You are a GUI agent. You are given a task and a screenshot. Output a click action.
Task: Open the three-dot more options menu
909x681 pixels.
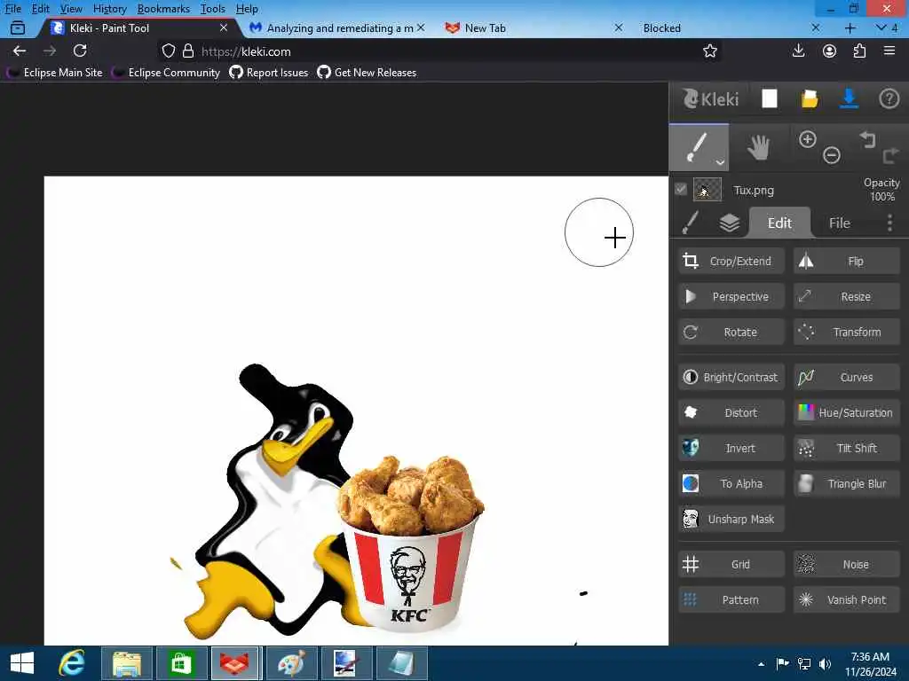[x=889, y=223]
